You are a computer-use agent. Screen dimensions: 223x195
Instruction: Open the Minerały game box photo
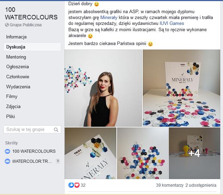(x=181, y=88)
